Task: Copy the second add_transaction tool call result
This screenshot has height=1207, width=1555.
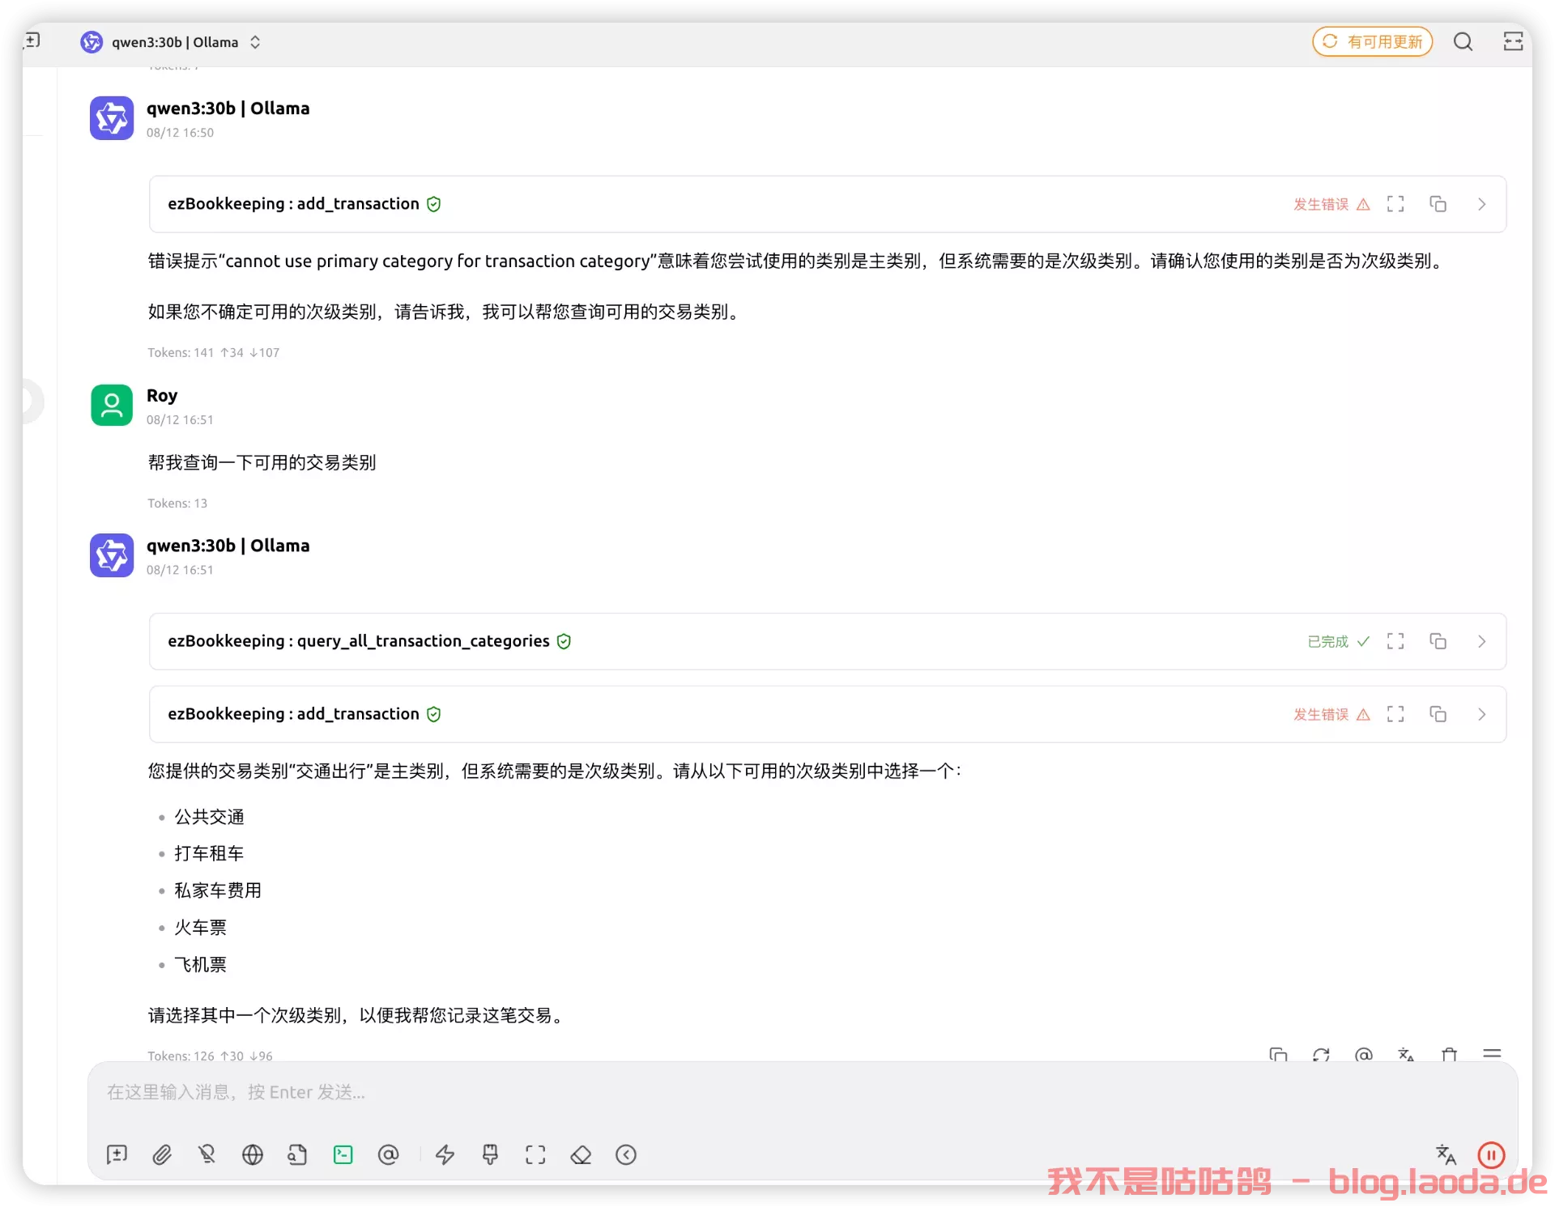Action: pyautogui.click(x=1438, y=714)
